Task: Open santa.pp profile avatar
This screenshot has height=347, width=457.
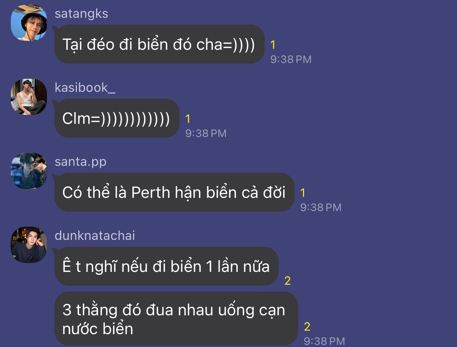Action: [29, 171]
